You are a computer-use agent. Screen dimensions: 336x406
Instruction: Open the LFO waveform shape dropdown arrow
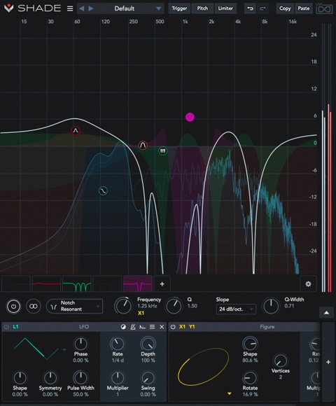(64, 350)
